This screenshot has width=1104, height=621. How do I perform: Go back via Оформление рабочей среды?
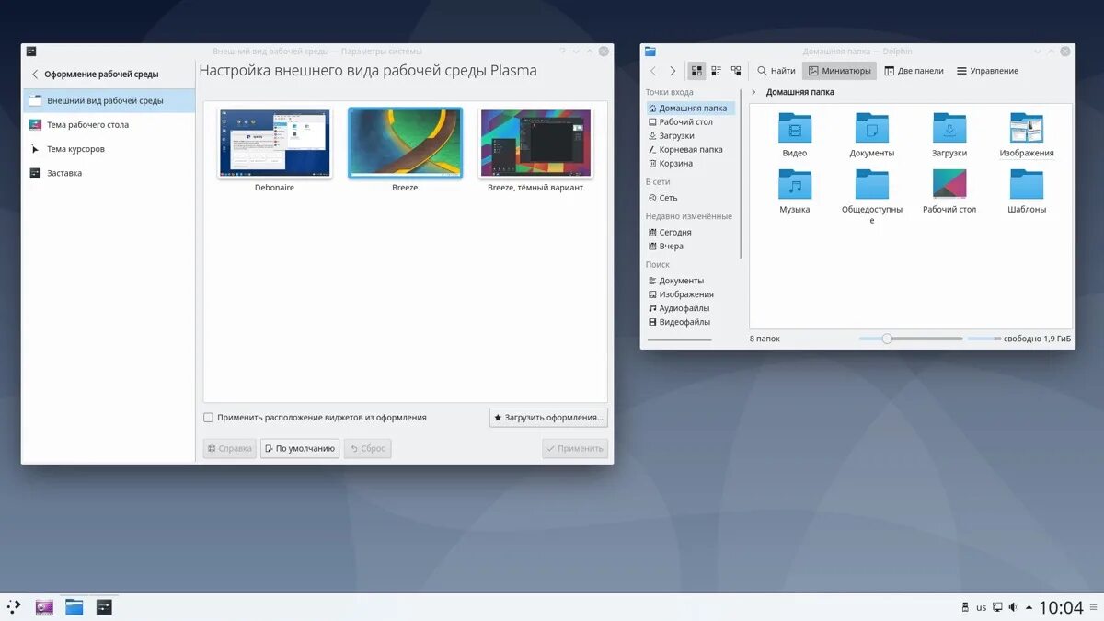pyautogui.click(x=96, y=74)
